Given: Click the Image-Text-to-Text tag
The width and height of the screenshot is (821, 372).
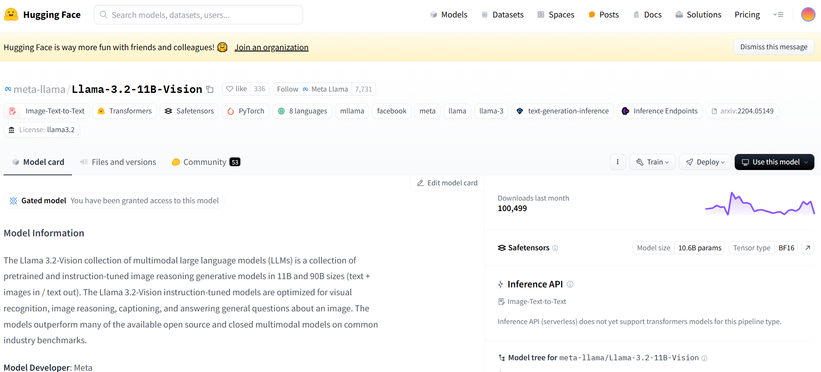Looking at the screenshot, I should (x=47, y=111).
